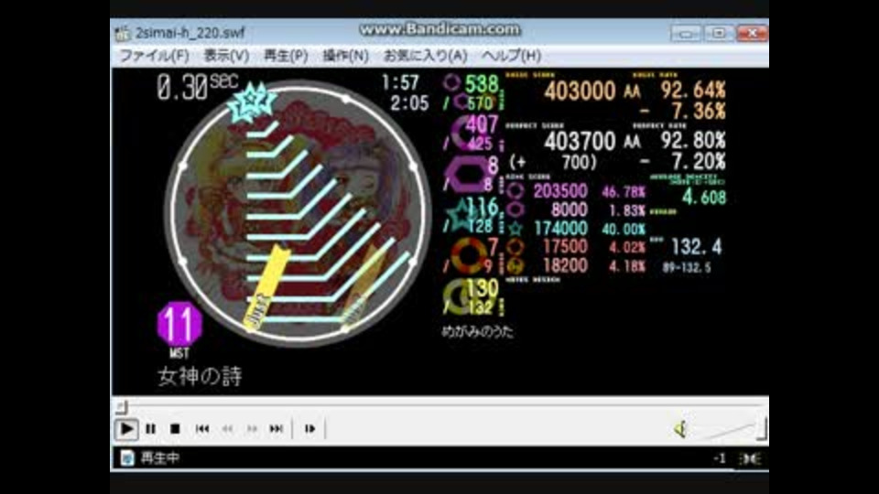
Task: Click the score value 403000
Action: [580, 91]
